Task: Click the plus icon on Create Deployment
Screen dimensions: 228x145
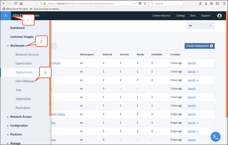Action: [x=211, y=46]
